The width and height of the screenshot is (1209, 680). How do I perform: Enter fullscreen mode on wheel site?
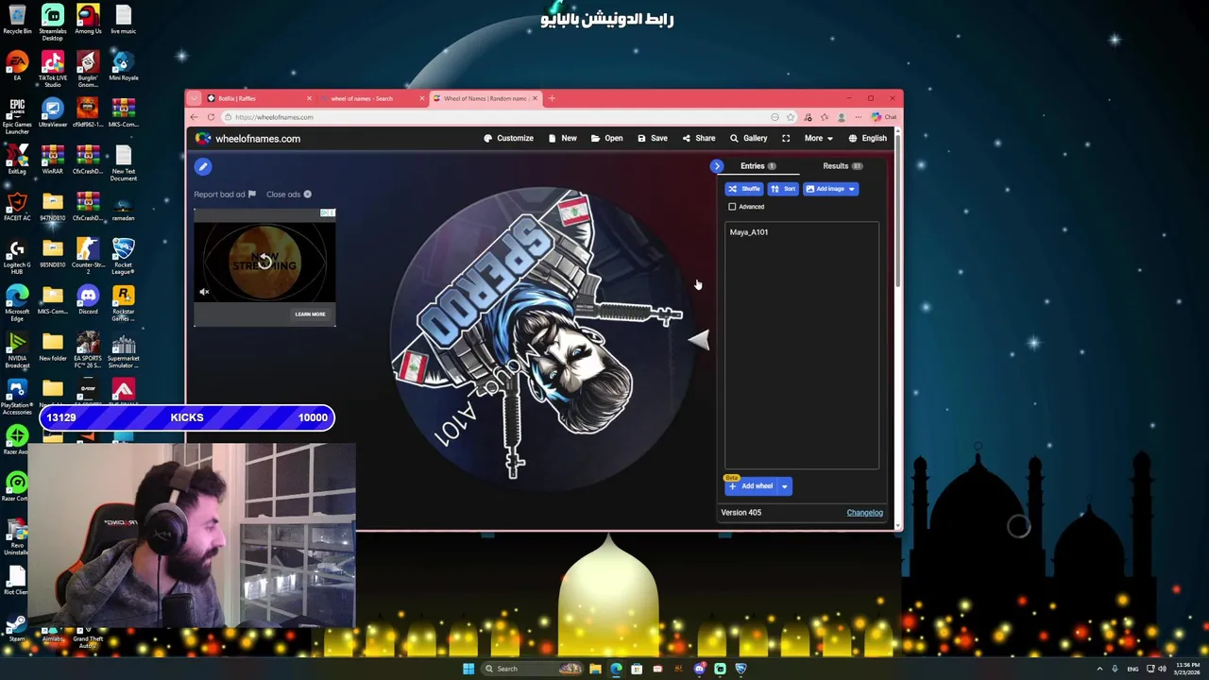click(786, 138)
